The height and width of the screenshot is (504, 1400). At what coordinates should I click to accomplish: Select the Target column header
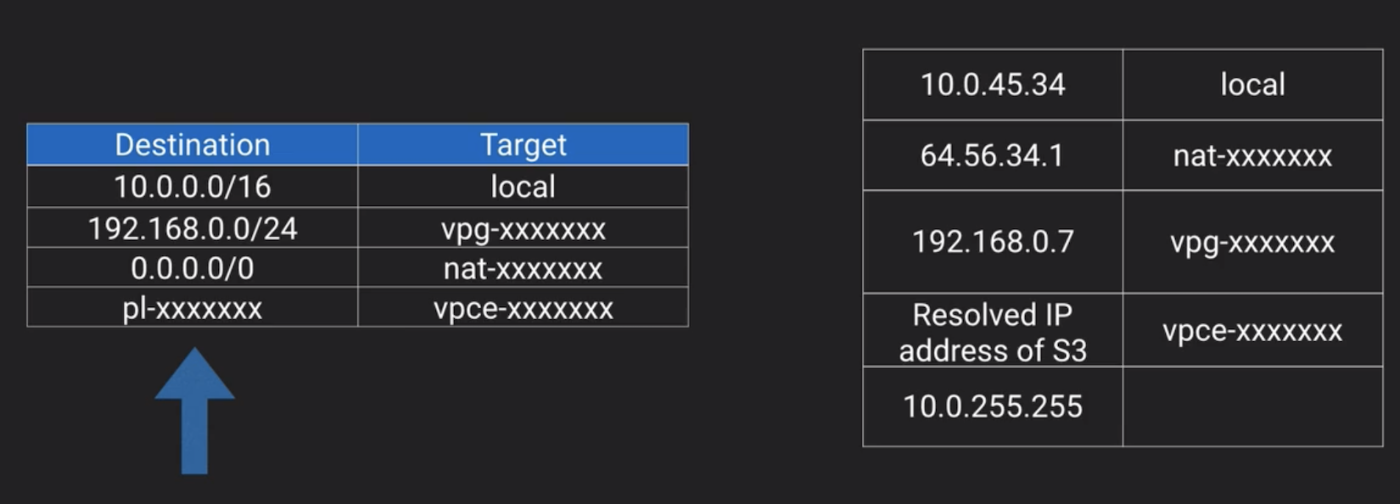tap(523, 144)
